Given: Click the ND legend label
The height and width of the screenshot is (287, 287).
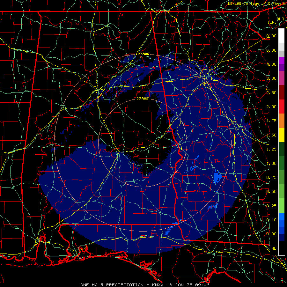Looking at the screenshot, I should pyautogui.click(x=274, y=248).
